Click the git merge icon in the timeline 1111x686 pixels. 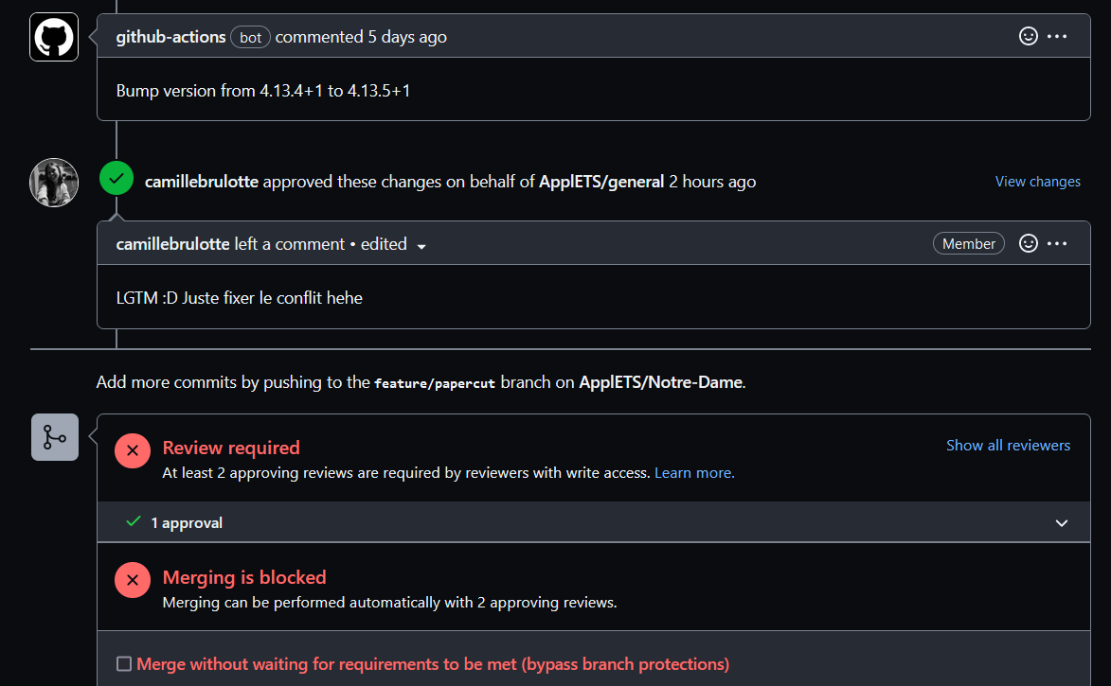[x=54, y=437]
